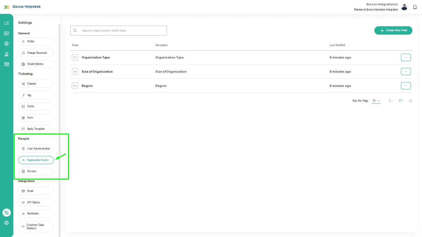This screenshot has width=422, height=237.
Task: Go to API Tokens settings
Action: [x=36, y=202]
